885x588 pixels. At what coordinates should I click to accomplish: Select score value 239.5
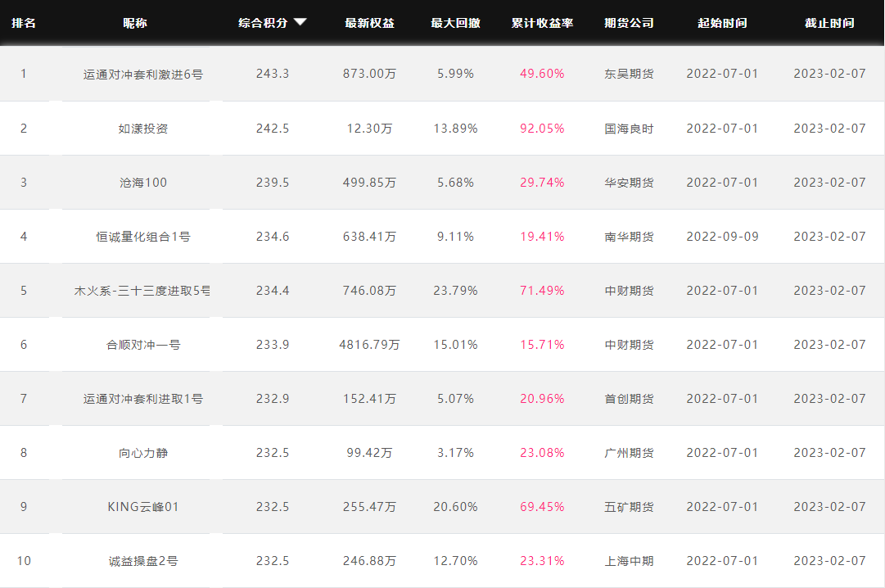coord(273,183)
